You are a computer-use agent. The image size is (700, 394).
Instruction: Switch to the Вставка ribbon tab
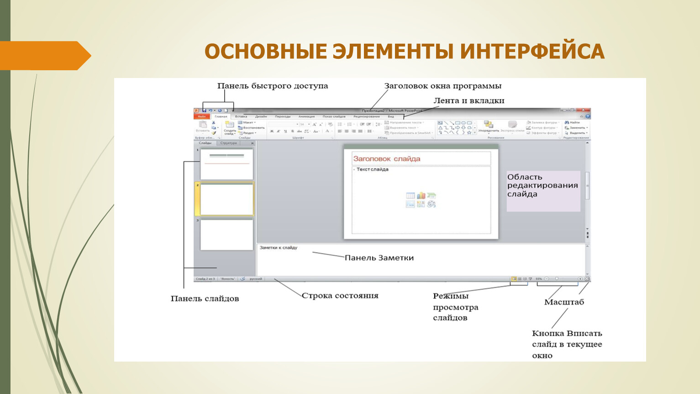[x=241, y=117]
